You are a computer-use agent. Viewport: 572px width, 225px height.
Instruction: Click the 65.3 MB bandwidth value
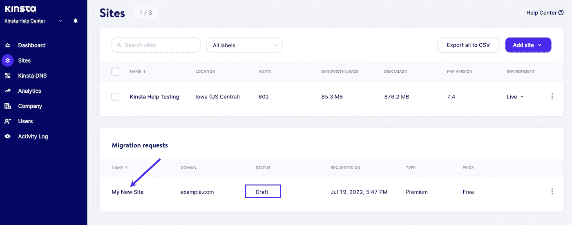(x=332, y=97)
